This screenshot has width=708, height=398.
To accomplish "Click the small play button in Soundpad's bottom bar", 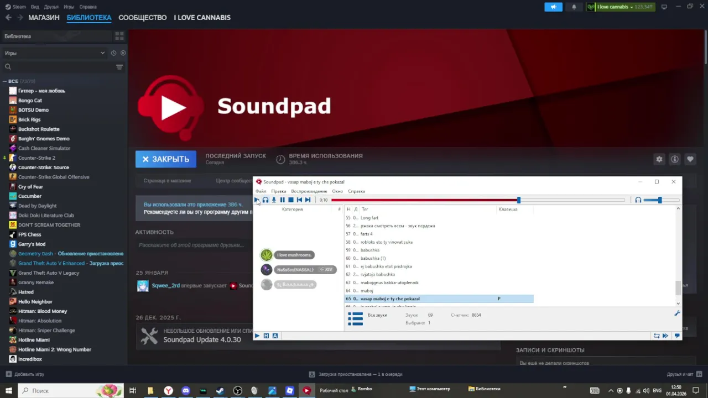I will [257, 336].
